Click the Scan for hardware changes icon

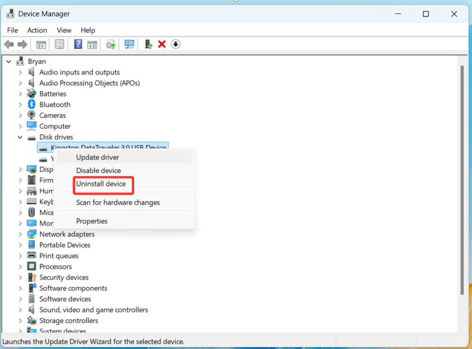(129, 44)
